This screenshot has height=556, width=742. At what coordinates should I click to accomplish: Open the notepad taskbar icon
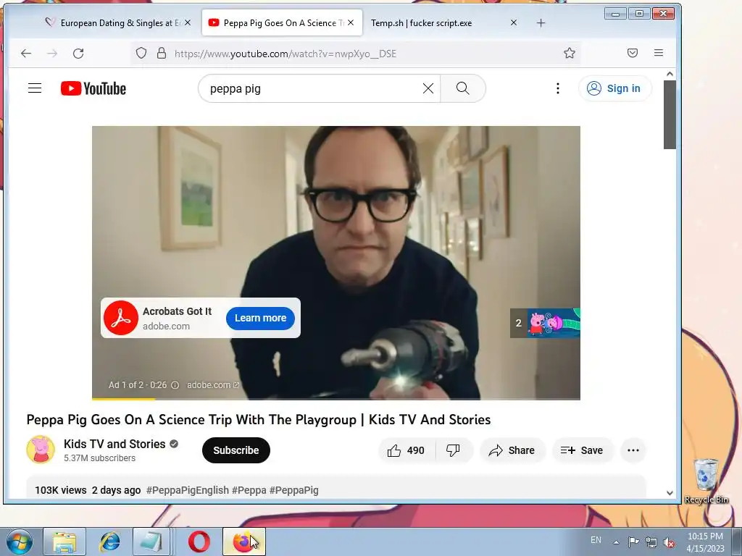click(151, 542)
